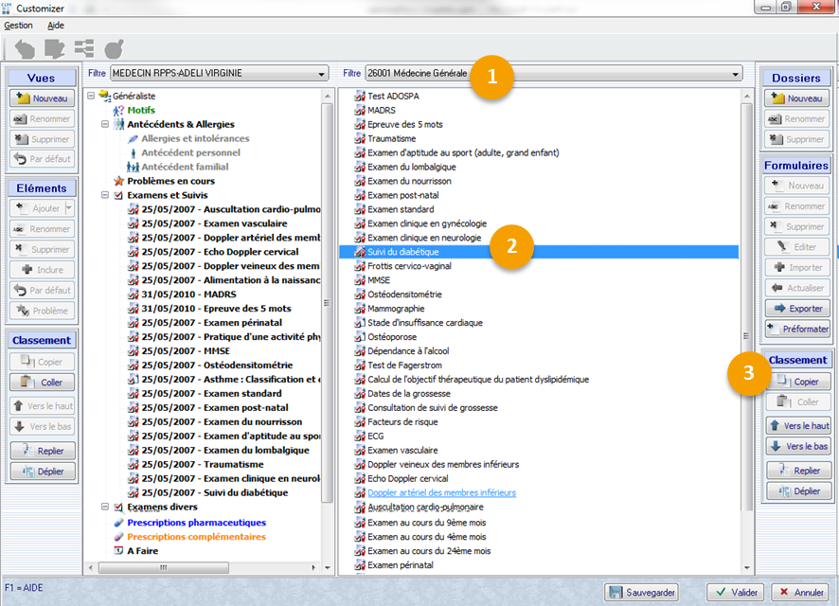Open the Gestion menu
This screenshot has width=839, height=606.
click(18, 26)
